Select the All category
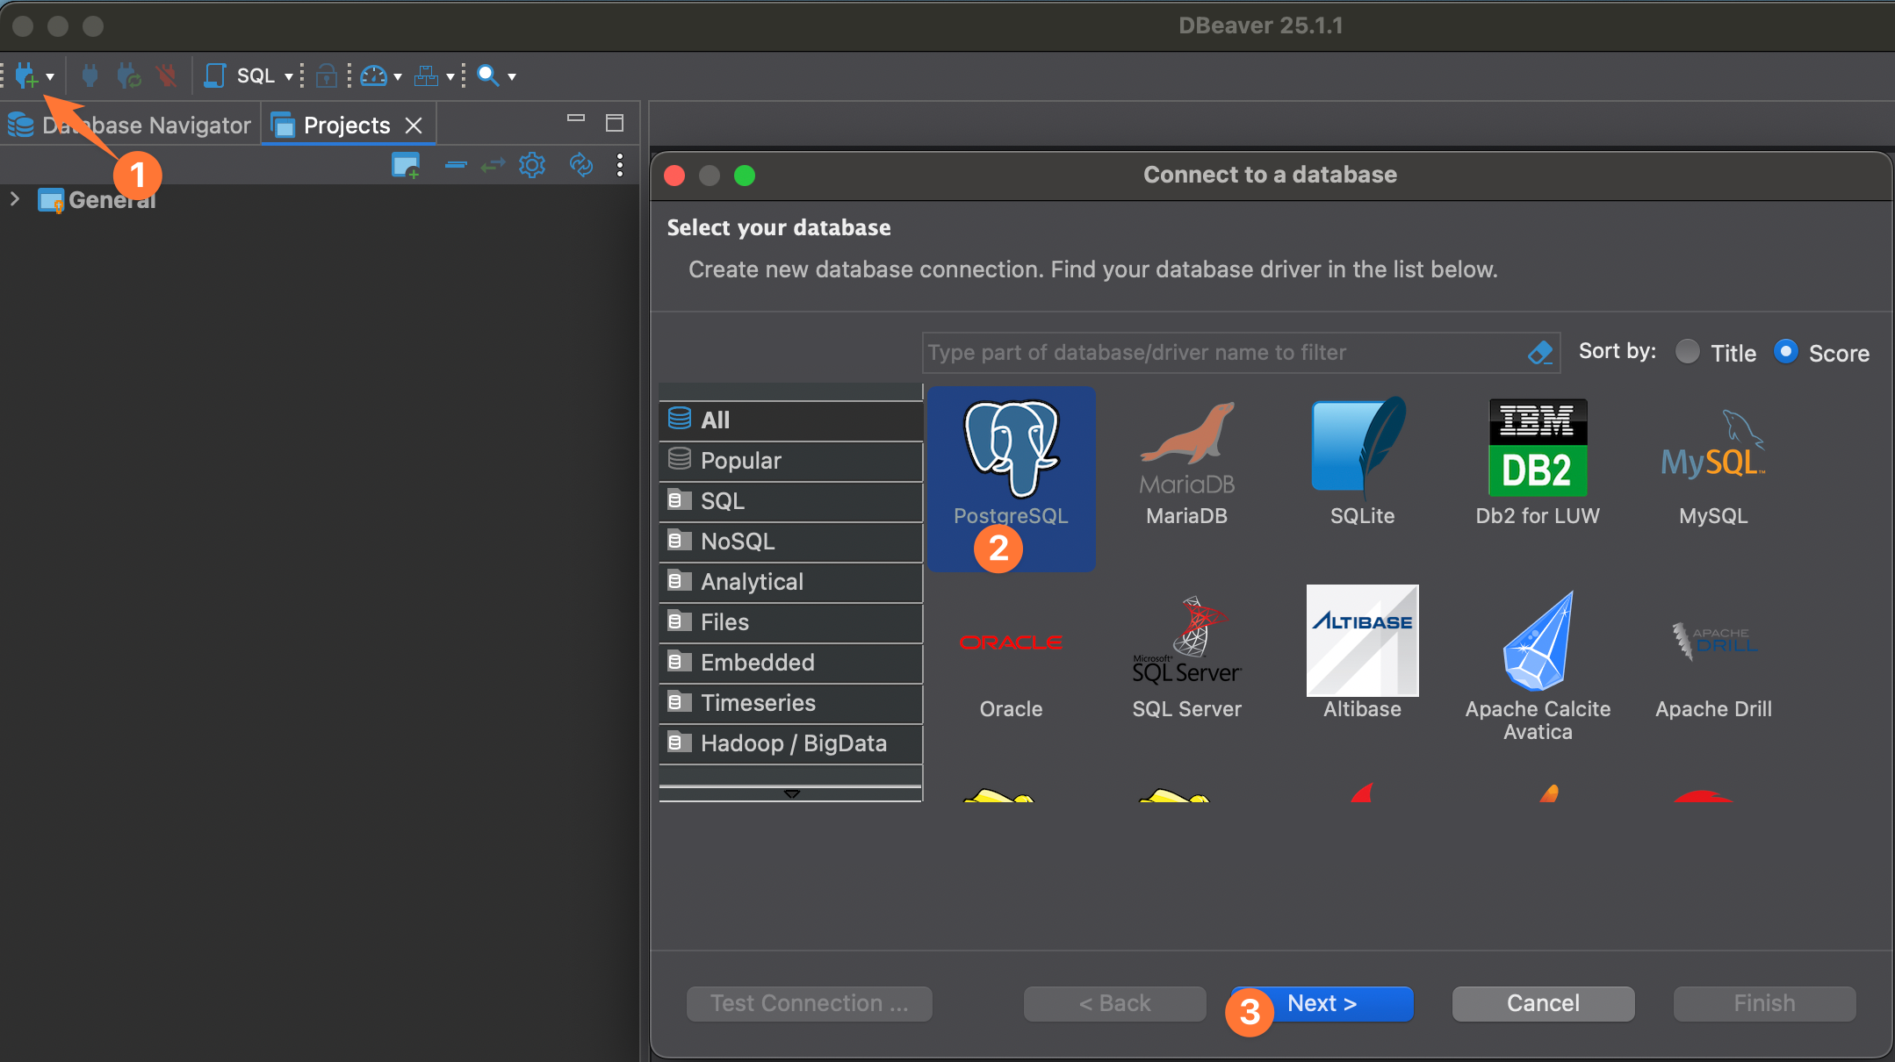This screenshot has height=1062, width=1895. 790,420
